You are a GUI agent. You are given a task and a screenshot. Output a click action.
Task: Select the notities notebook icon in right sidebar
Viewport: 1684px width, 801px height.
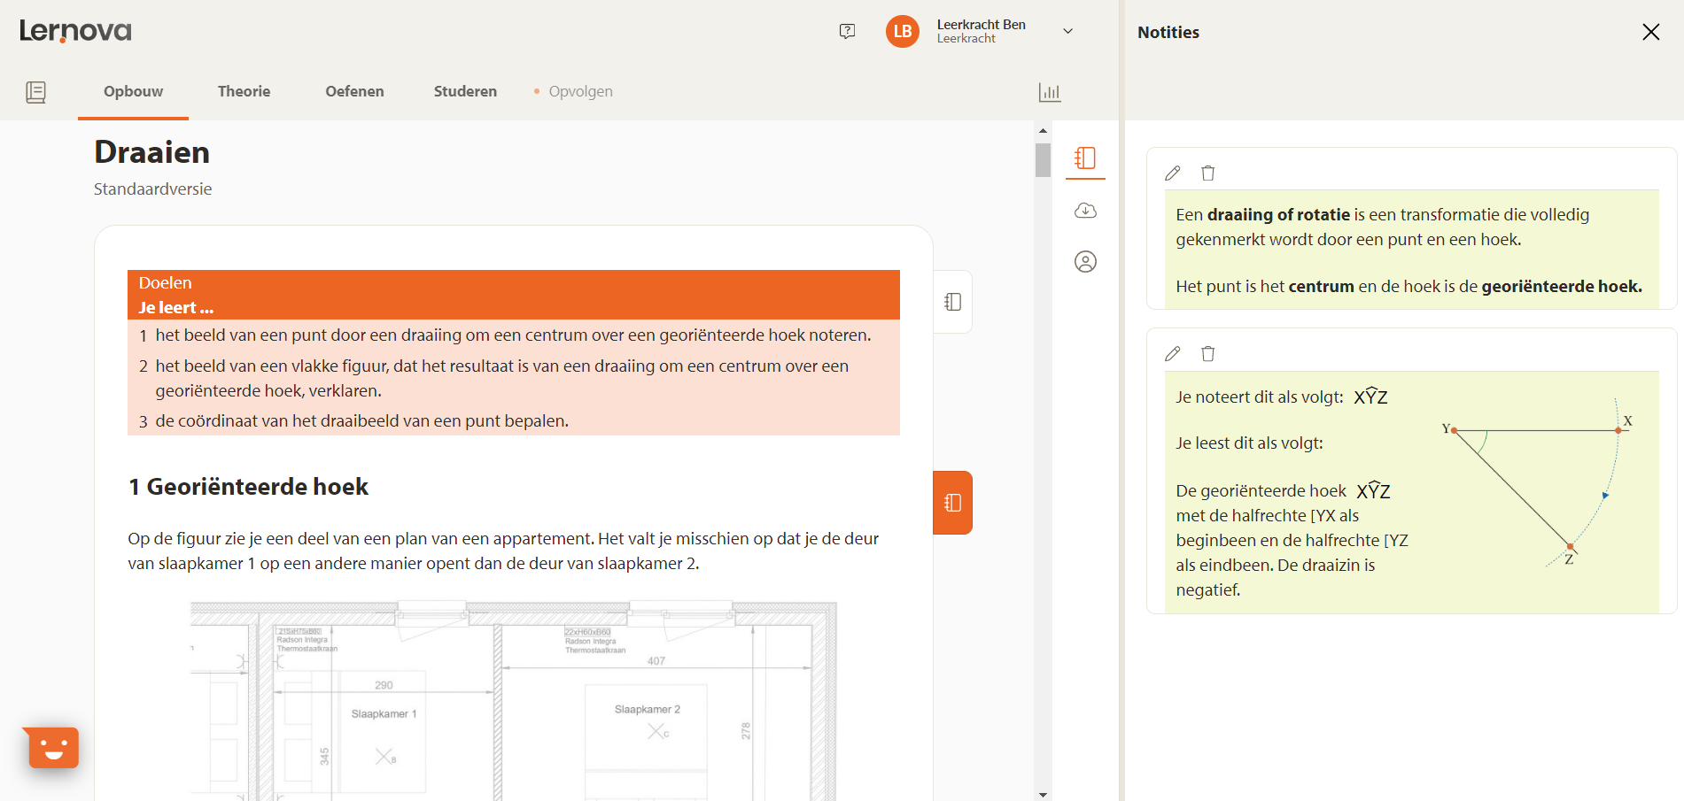click(x=1085, y=159)
